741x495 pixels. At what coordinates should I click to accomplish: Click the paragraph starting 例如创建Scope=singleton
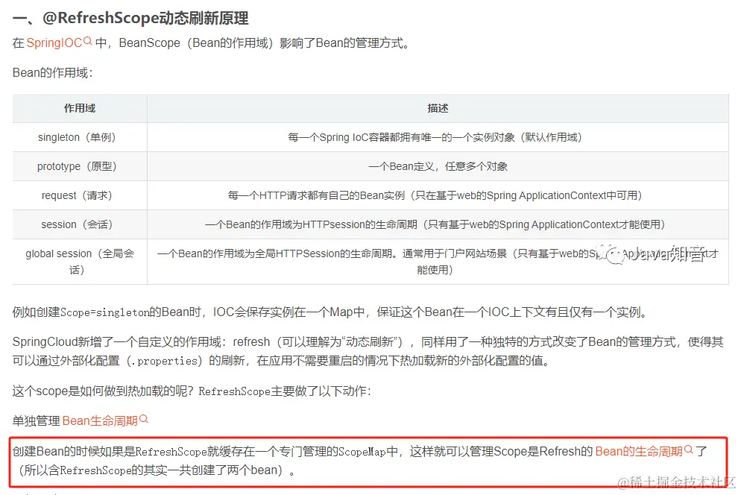tap(329, 312)
